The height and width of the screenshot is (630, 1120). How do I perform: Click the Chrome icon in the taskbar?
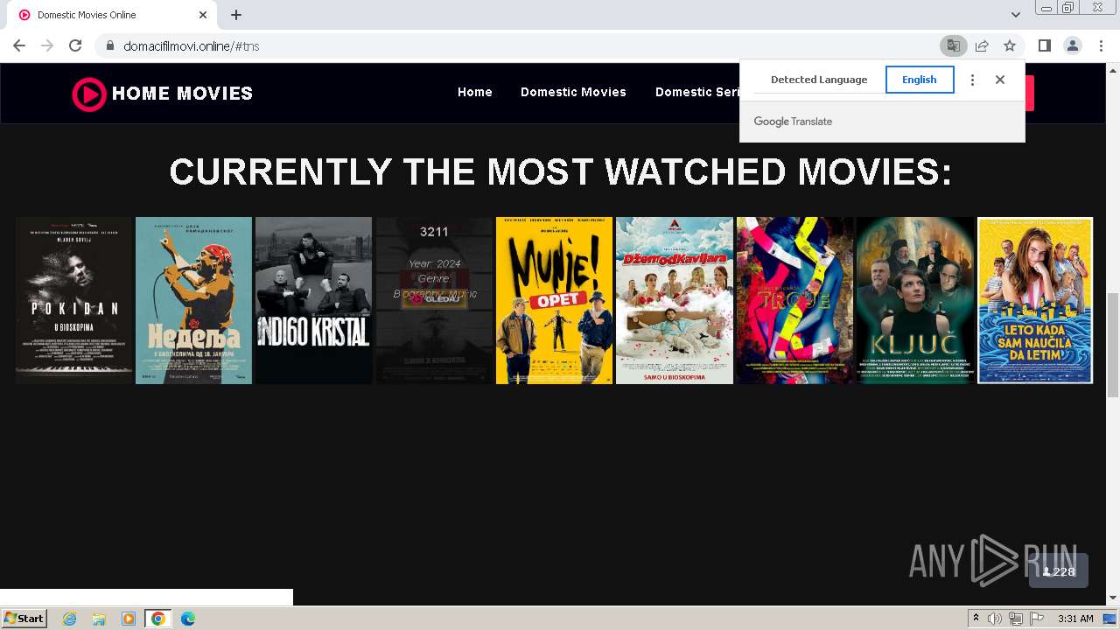coord(158,619)
